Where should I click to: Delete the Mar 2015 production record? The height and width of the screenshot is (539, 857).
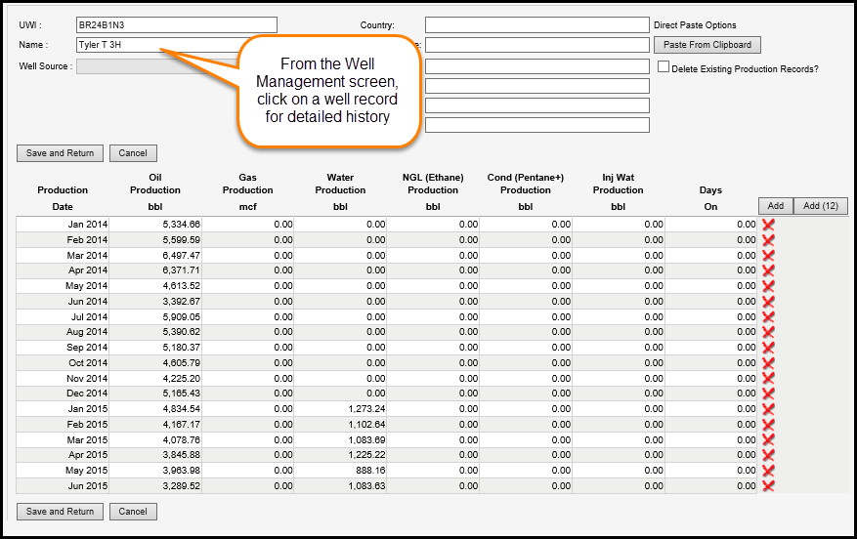point(768,439)
